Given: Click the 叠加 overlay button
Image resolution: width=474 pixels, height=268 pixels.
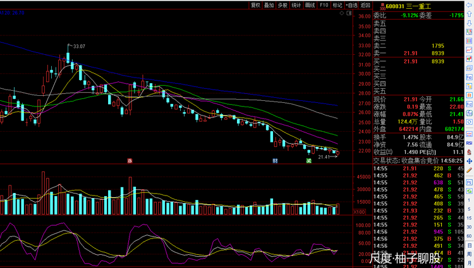Looking at the screenshot, I should point(269,5).
